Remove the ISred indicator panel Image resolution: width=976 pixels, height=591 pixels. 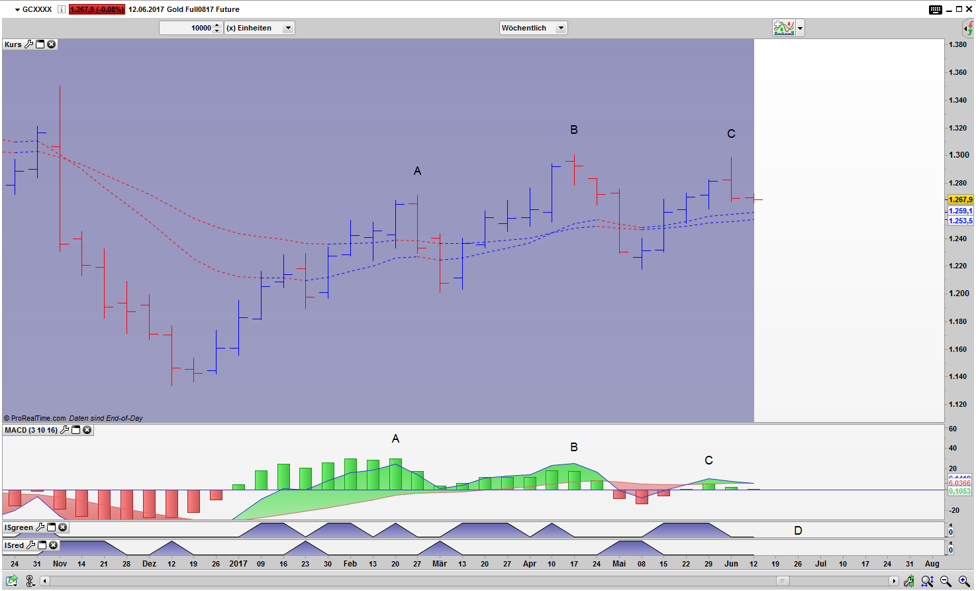point(54,545)
